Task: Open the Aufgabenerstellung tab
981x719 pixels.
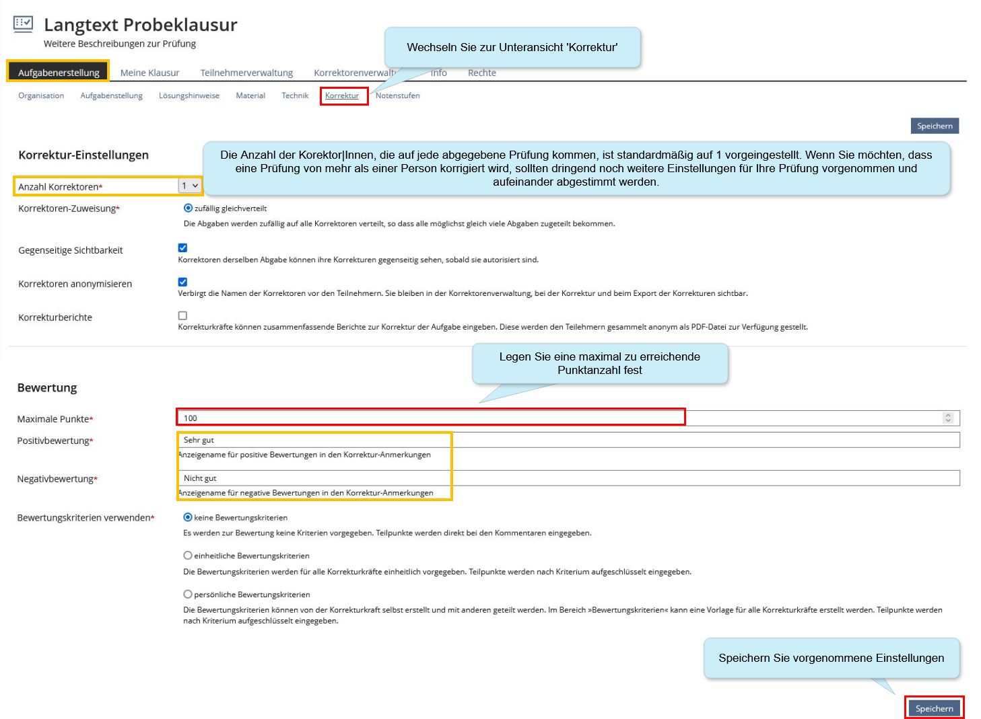Action: pos(59,73)
